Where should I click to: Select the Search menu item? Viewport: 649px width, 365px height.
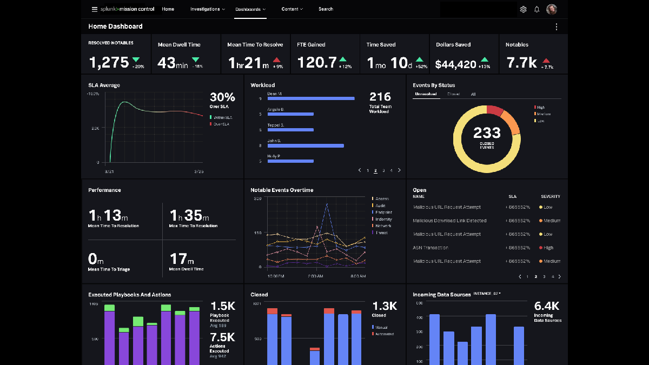click(x=326, y=9)
